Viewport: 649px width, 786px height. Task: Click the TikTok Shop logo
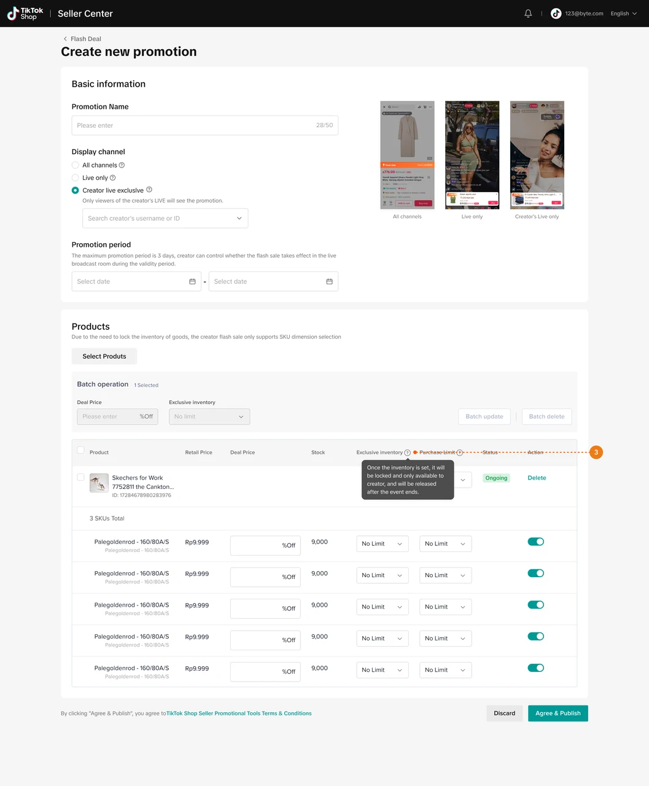click(x=25, y=14)
